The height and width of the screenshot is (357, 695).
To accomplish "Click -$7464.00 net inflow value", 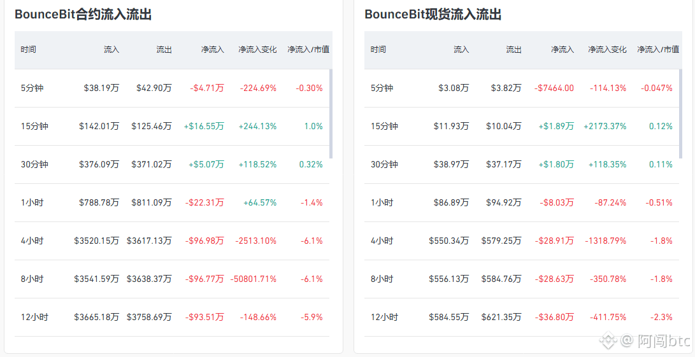I will (x=554, y=88).
